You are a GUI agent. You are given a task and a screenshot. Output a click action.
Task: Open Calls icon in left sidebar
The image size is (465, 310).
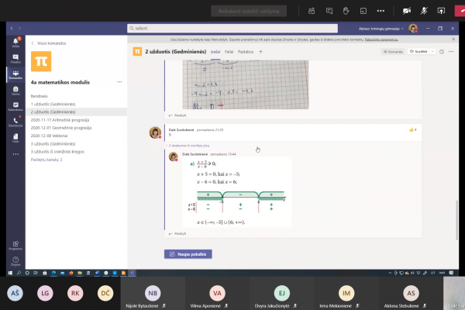tap(15, 122)
